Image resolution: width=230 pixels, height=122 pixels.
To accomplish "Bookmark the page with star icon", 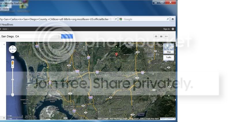I will 110,19.
